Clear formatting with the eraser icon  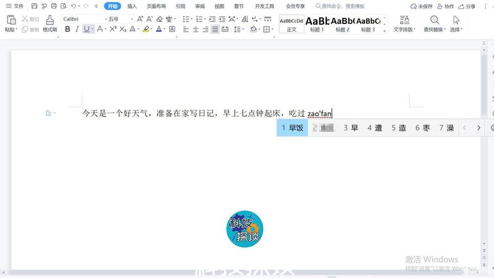(x=160, y=19)
